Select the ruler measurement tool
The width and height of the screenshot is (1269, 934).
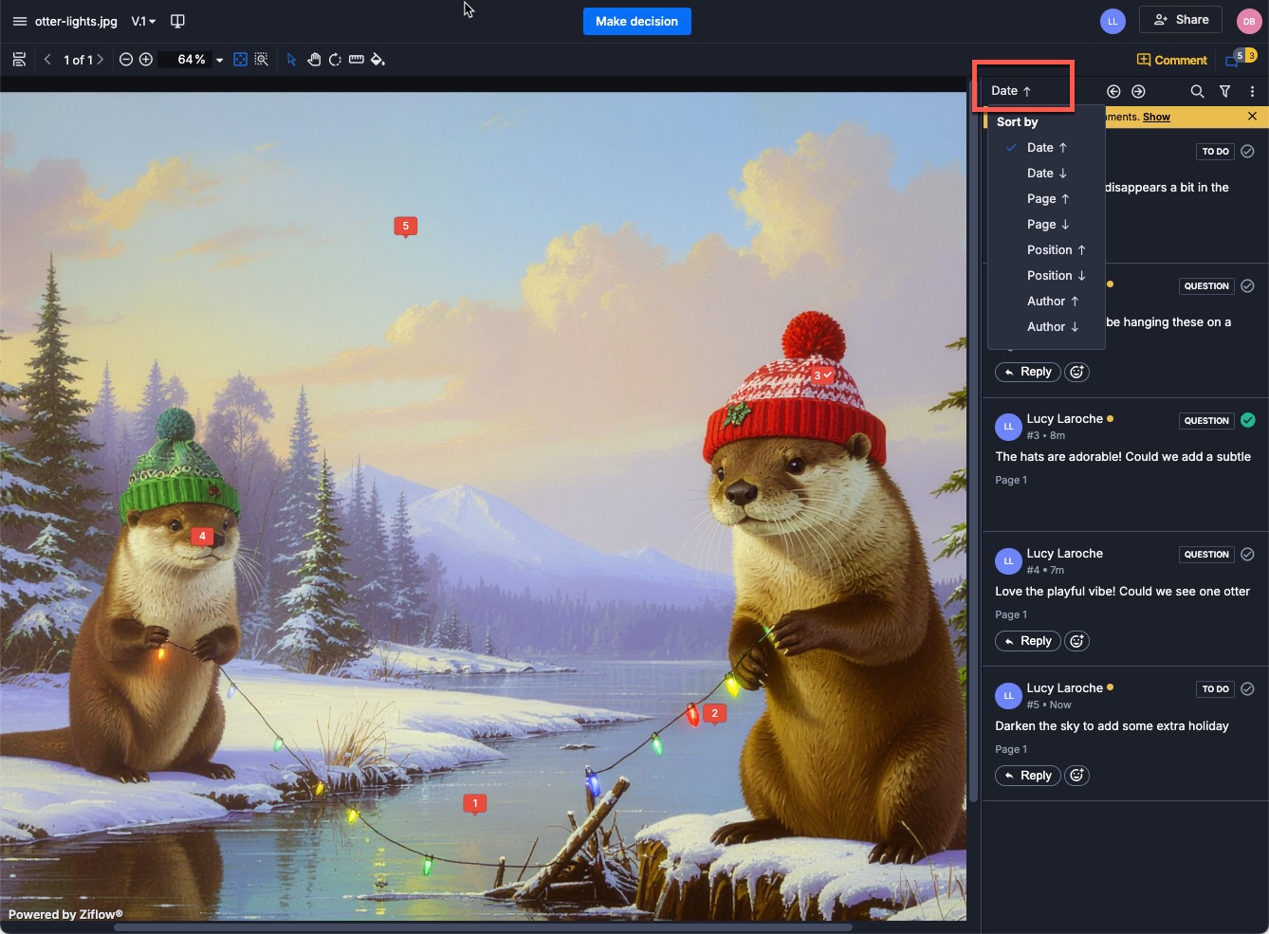point(357,60)
